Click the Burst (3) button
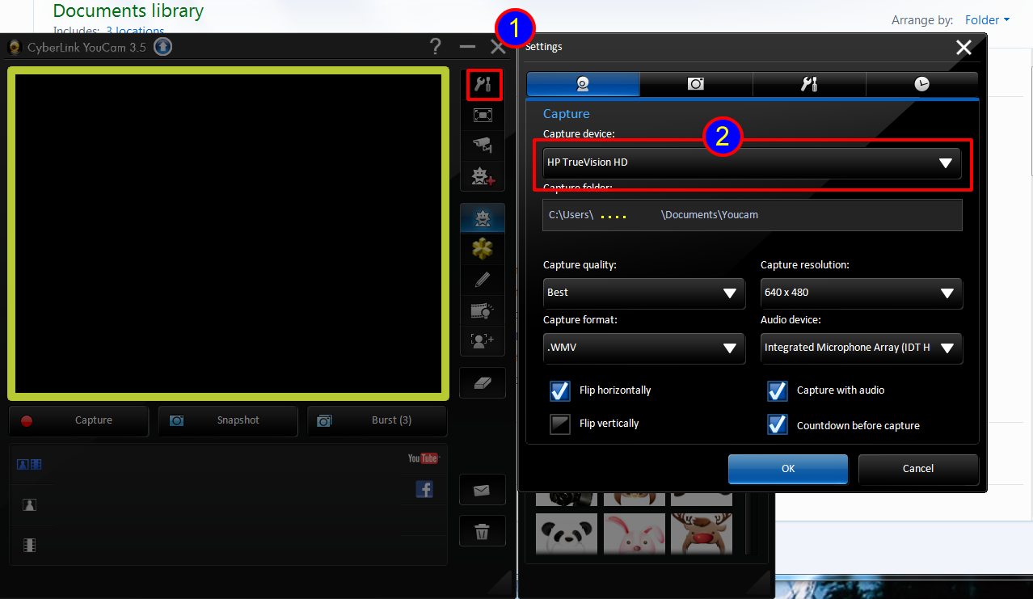 pos(377,421)
